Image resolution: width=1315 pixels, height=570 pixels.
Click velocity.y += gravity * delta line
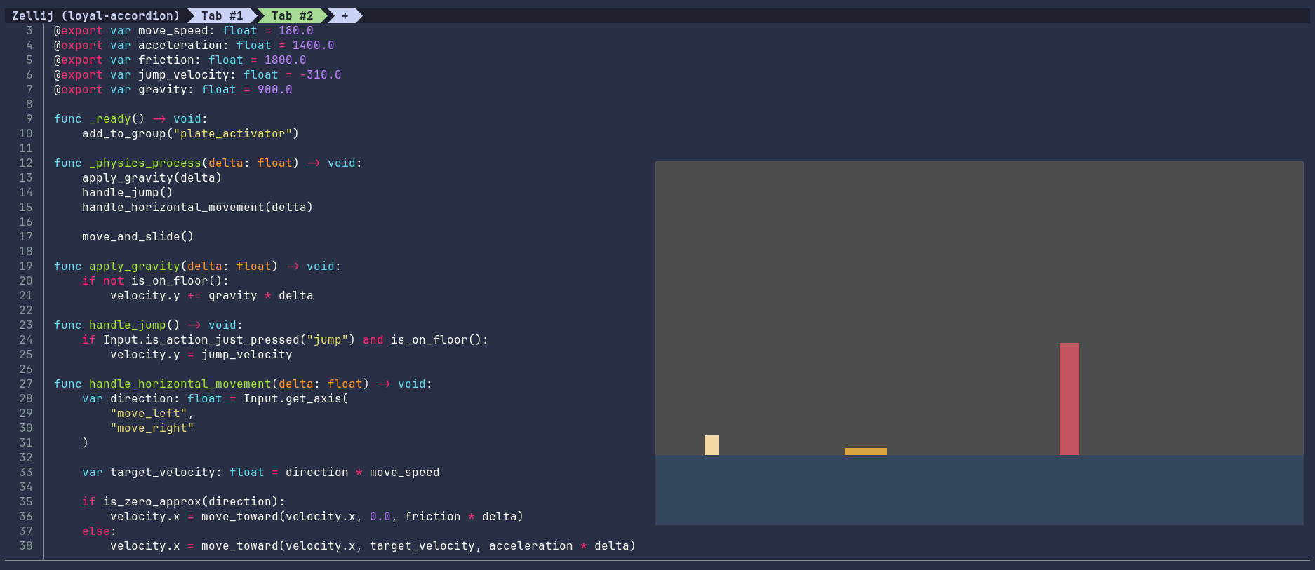[212, 296]
